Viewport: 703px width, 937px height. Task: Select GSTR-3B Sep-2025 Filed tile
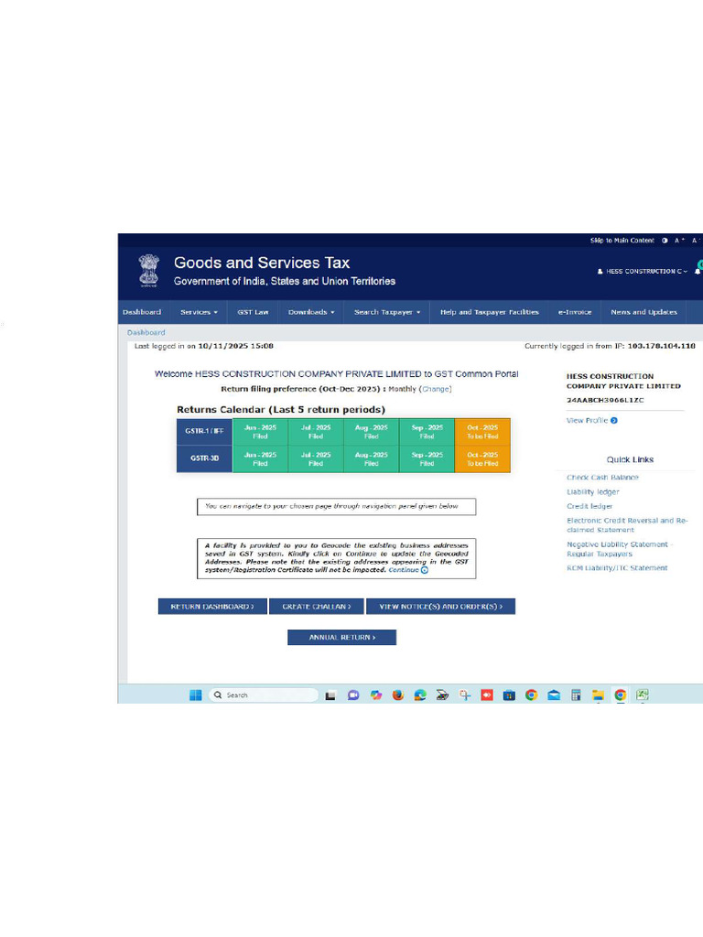[427, 459]
